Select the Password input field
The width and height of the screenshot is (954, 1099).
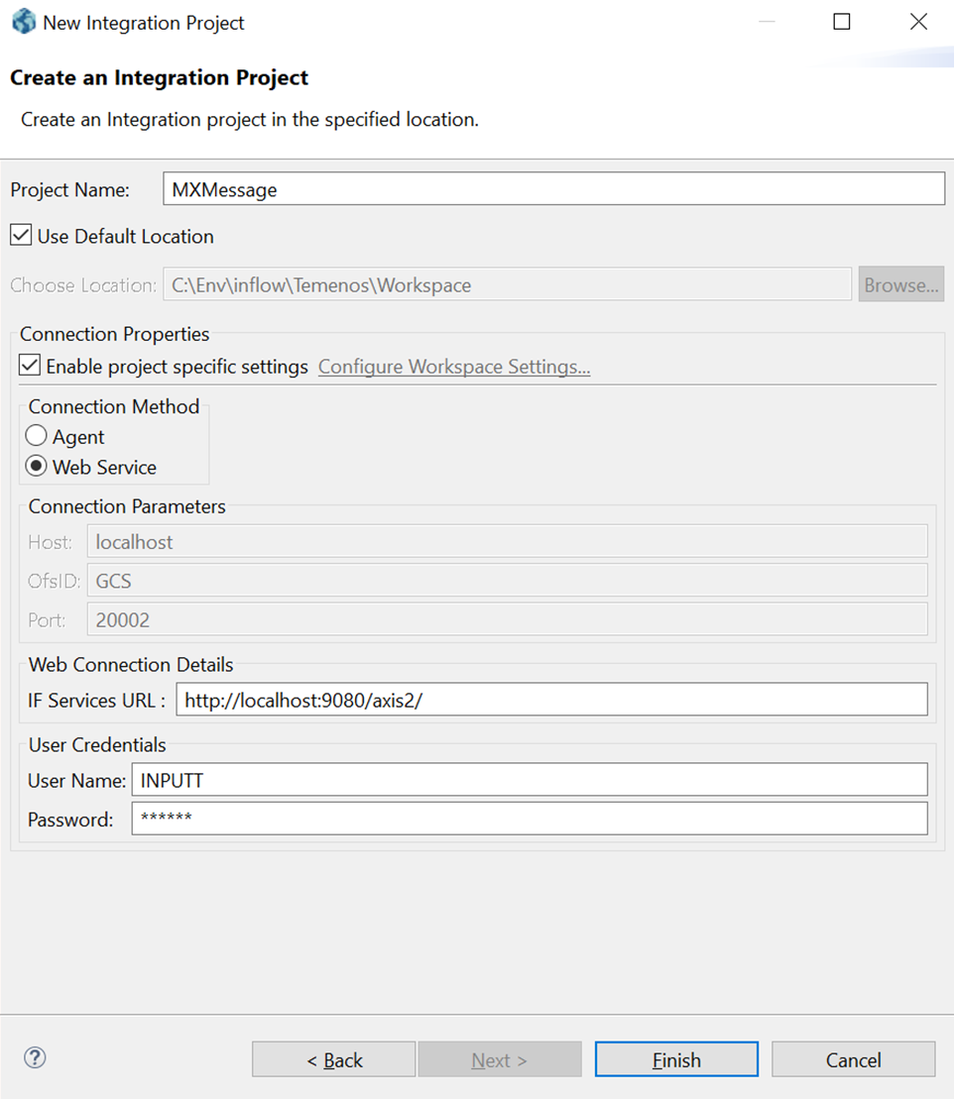529,819
